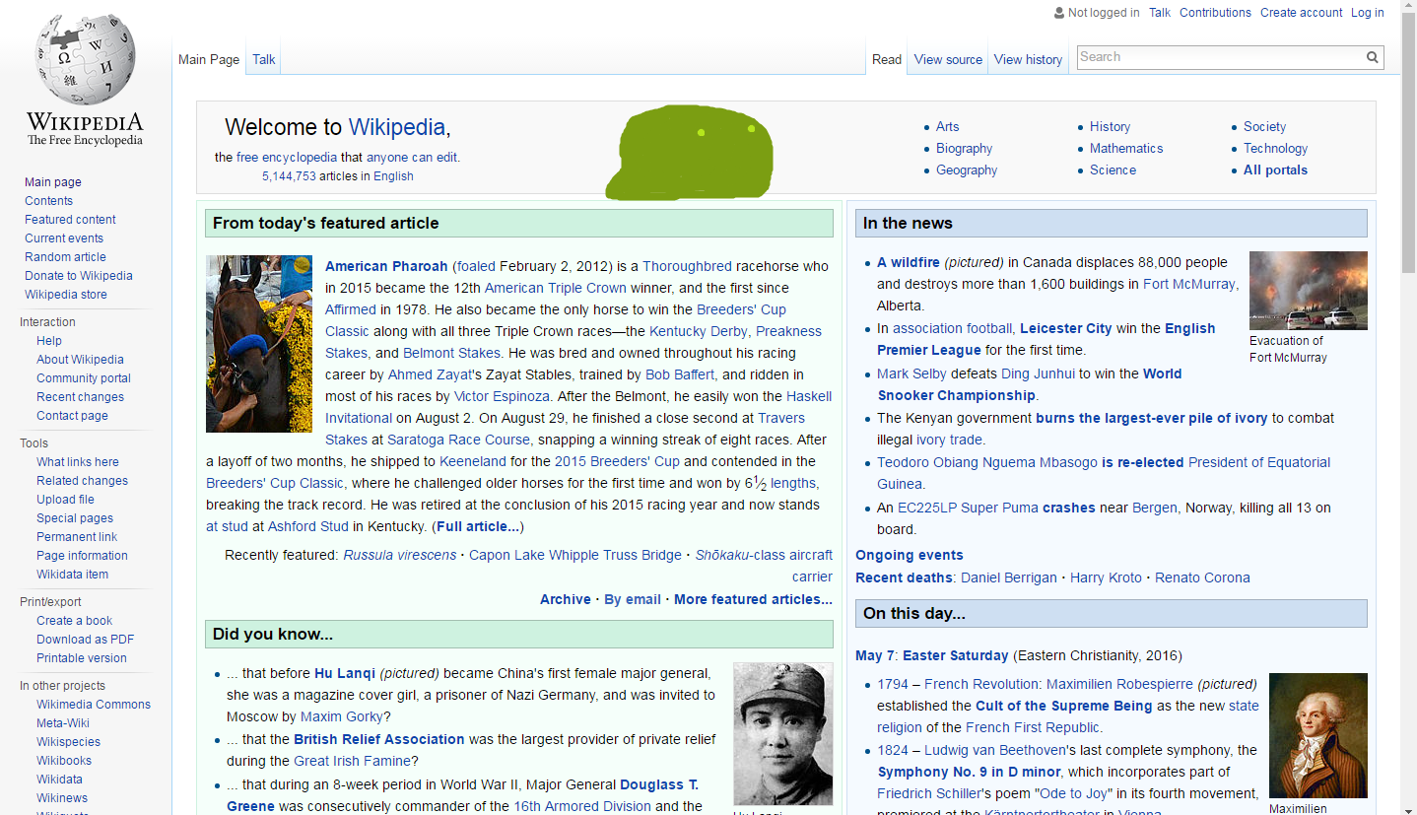Open the All portals link
The width and height of the screenshot is (1417, 815).
[1275, 170]
